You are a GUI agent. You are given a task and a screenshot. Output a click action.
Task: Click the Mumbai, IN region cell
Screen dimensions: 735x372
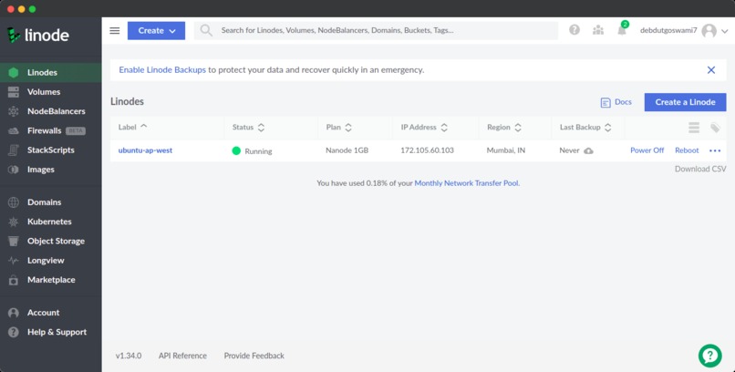pyautogui.click(x=506, y=150)
